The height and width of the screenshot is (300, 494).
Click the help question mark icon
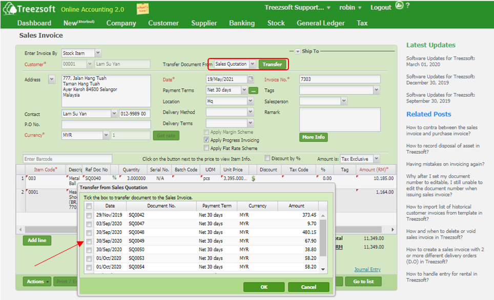[408, 5]
